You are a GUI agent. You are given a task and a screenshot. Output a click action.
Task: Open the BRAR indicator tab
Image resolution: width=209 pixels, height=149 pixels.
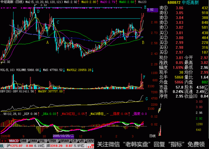64,141
